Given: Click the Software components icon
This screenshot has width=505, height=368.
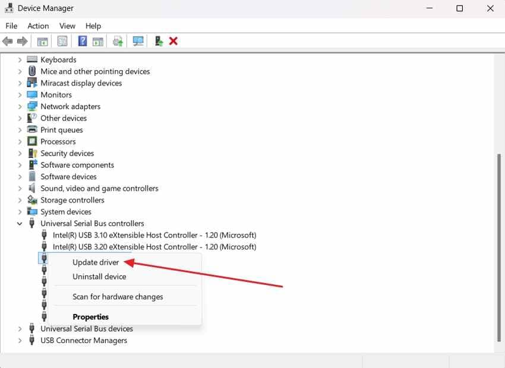Looking at the screenshot, I should pos(33,164).
